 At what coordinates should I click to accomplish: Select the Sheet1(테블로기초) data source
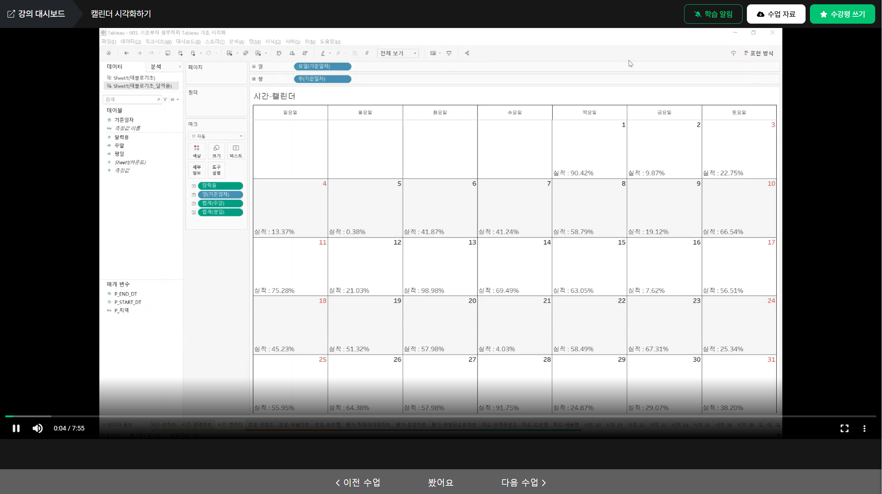134,78
